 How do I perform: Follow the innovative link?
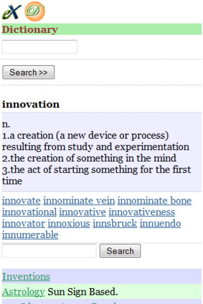click(83, 212)
